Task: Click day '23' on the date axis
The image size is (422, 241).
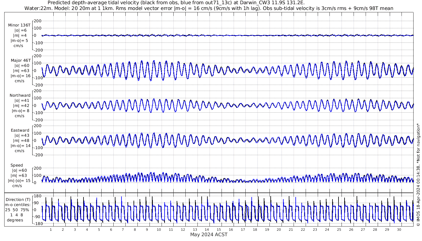Action: (x=315, y=230)
